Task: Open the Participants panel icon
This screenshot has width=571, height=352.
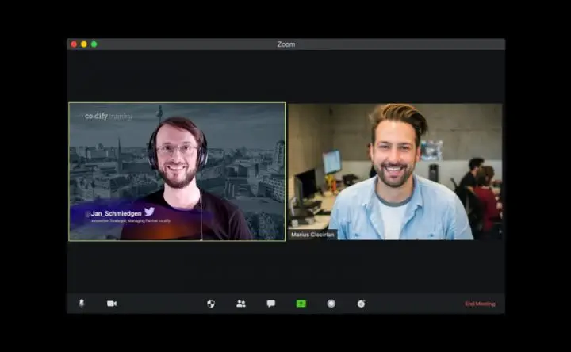Action: [x=241, y=304]
